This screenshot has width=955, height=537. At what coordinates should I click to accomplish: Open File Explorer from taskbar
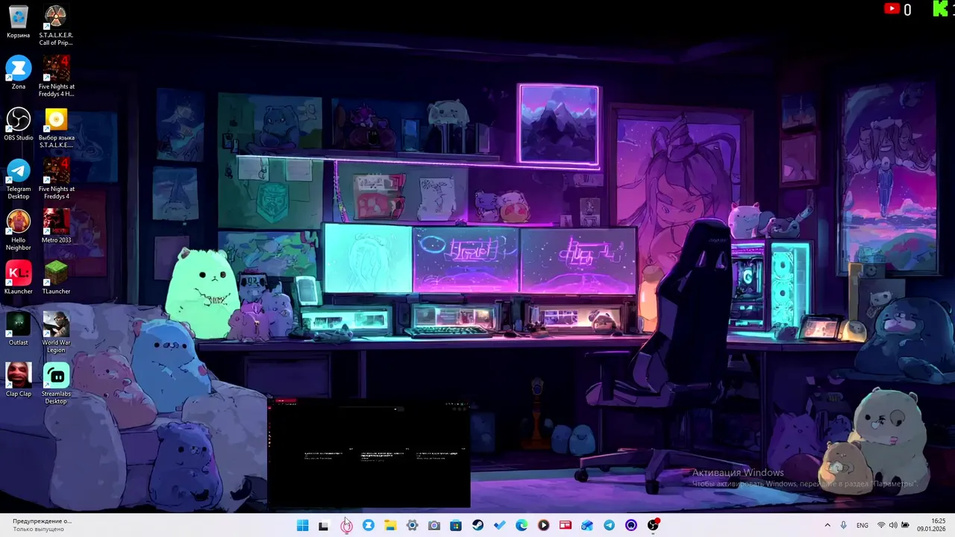click(x=389, y=525)
